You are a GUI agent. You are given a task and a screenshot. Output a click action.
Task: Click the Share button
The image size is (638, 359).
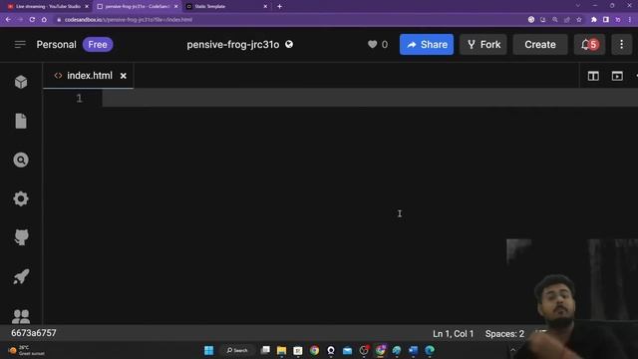[x=427, y=44]
